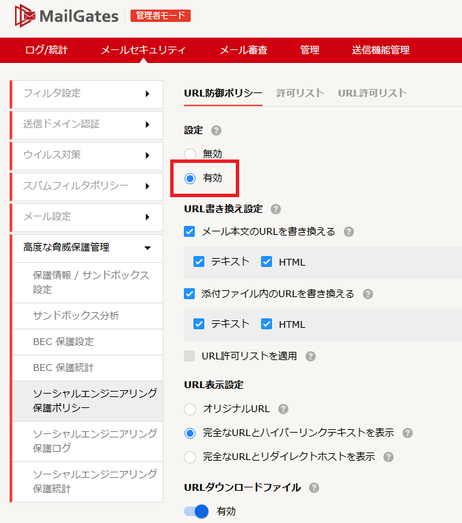Open 保護情報 / サンドボックス設定 page
This screenshot has width=462, height=523.
pyautogui.click(x=87, y=283)
